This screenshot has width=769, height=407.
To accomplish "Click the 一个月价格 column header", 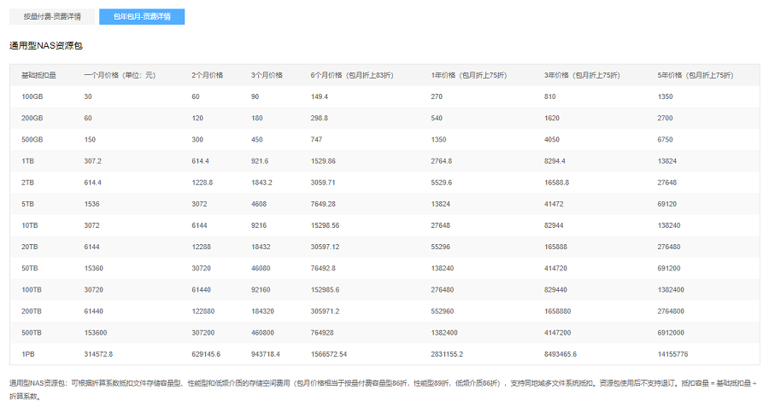I will point(120,75).
